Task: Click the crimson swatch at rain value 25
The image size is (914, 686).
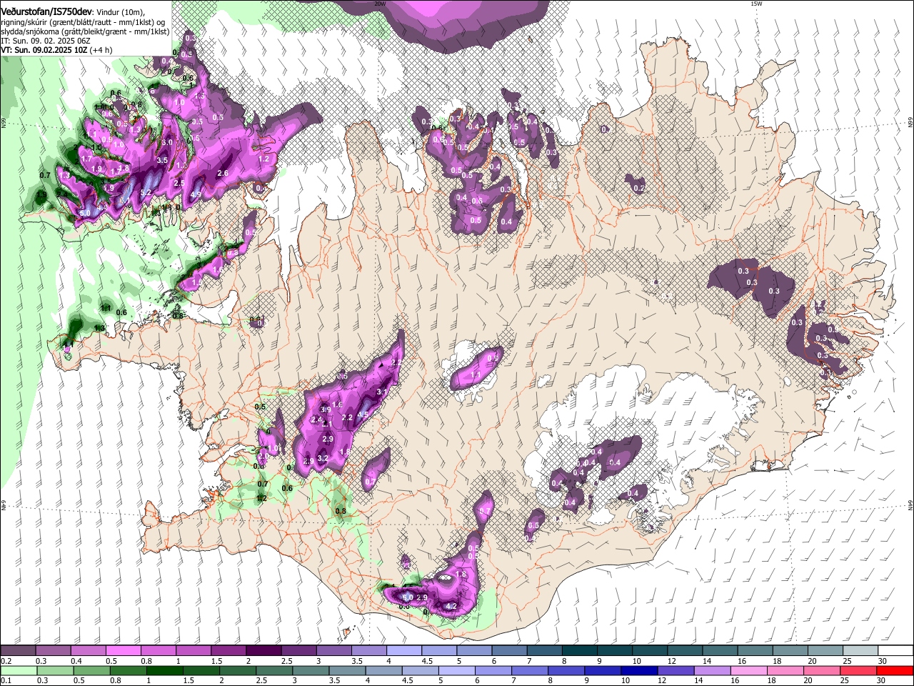Action: pyautogui.click(x=858, y=670)
